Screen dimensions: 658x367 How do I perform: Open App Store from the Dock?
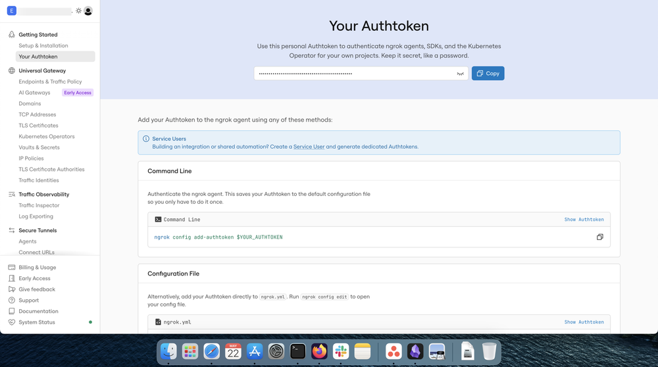coord(255,351)
